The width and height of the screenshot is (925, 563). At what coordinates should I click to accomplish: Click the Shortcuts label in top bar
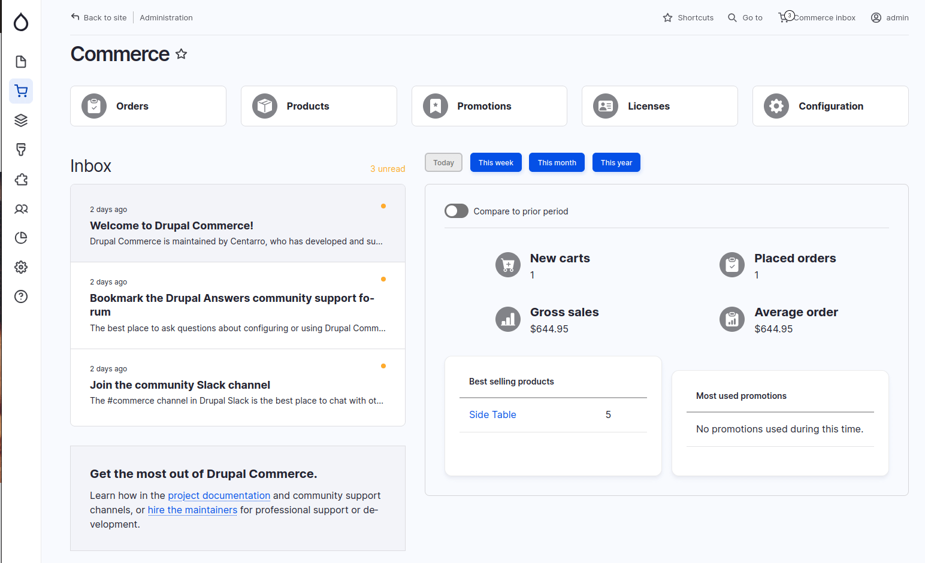696,18
